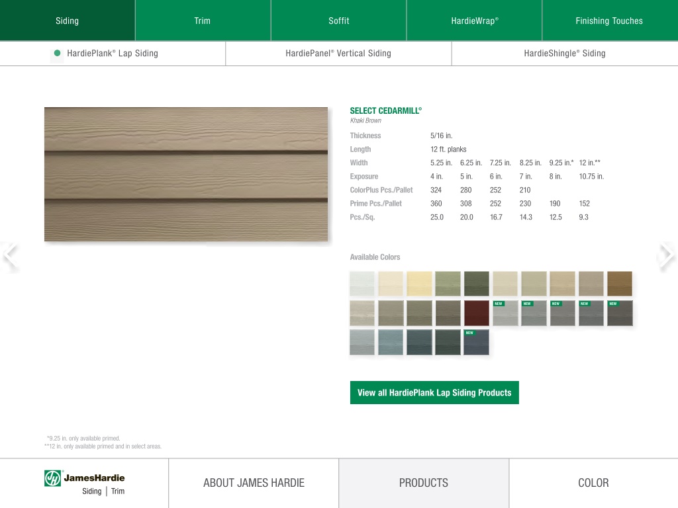The image size is (678, 508).
Task: Select HardiePlank Lap Siding sub-tab
Action: click(x=113, y=54)
